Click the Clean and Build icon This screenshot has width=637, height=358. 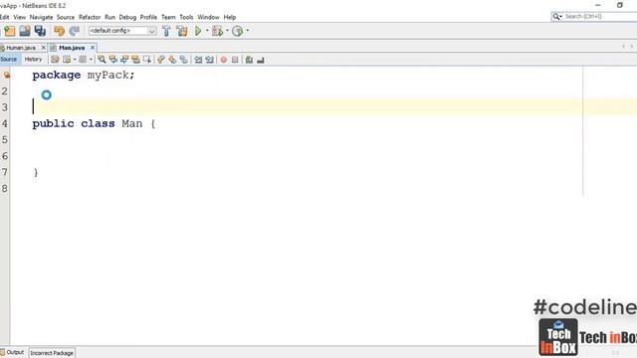(182, 31)
